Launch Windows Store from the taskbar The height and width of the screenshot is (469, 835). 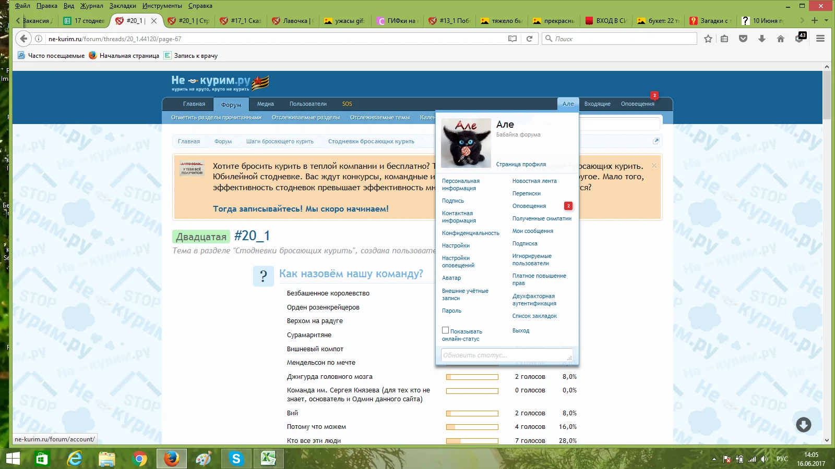pyautogui.click(x=42, y=459)
